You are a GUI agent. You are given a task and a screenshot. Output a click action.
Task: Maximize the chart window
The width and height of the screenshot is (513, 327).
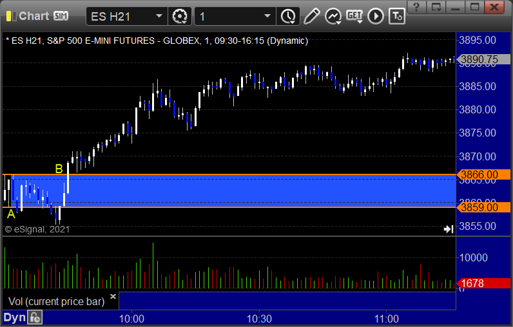[475, 6]
